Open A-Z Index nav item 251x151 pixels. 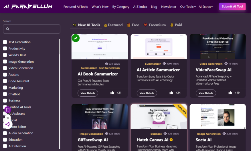(x=140, y=7)
